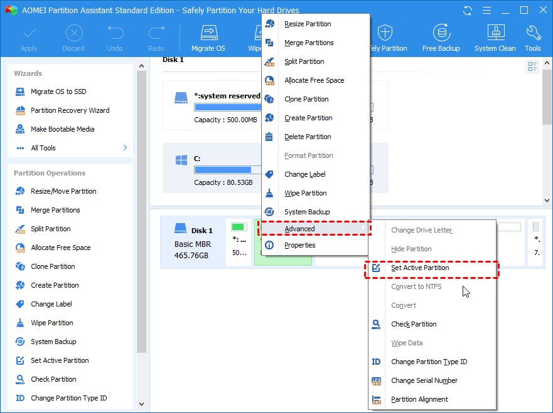The image size is (553, 413).
Task: Click the system reserved usage bar
Action: point(227,107)
